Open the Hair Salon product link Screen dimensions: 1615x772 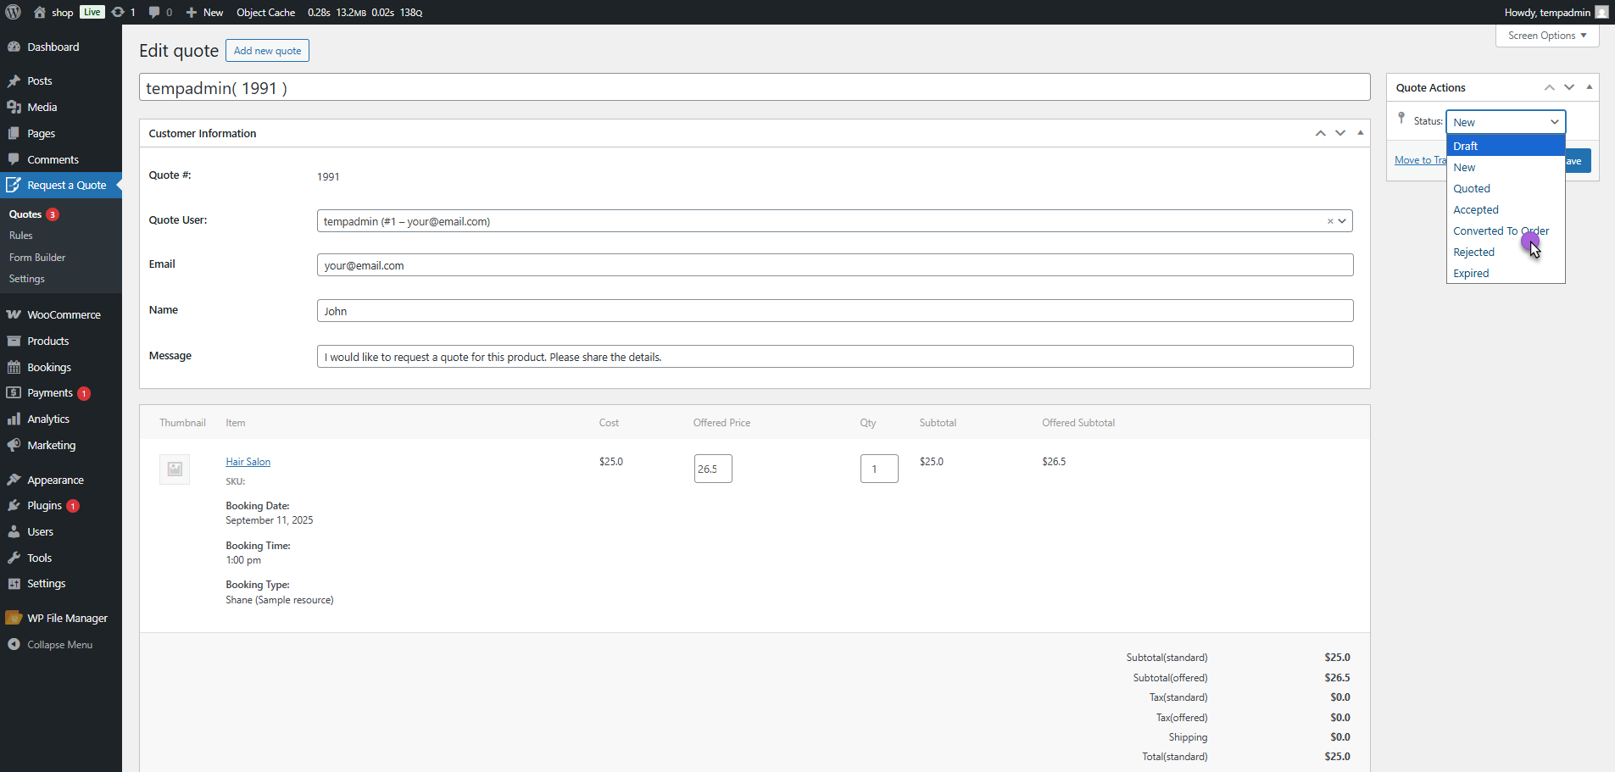tap(248, 462)
